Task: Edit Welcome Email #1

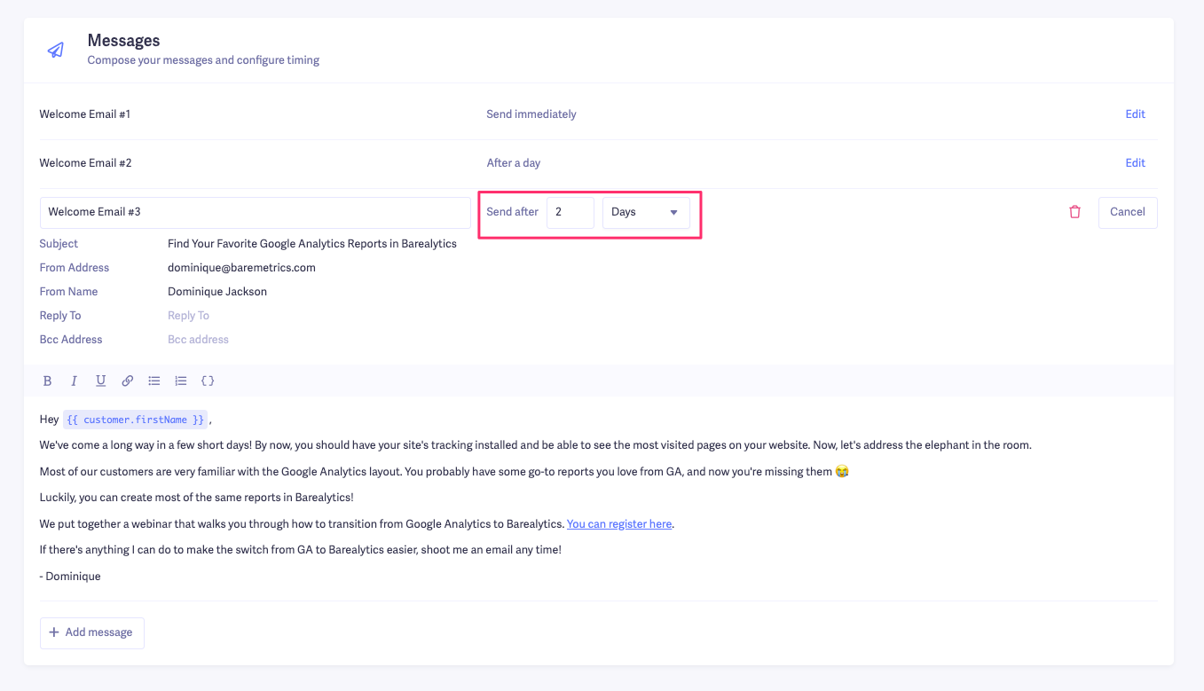Action: coord(1135,114)
